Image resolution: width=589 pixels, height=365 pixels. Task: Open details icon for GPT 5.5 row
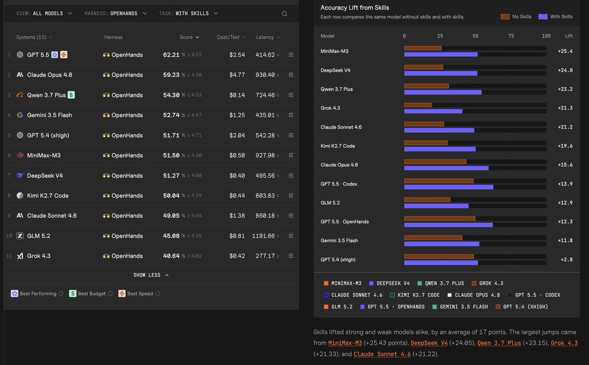[291, 55]
